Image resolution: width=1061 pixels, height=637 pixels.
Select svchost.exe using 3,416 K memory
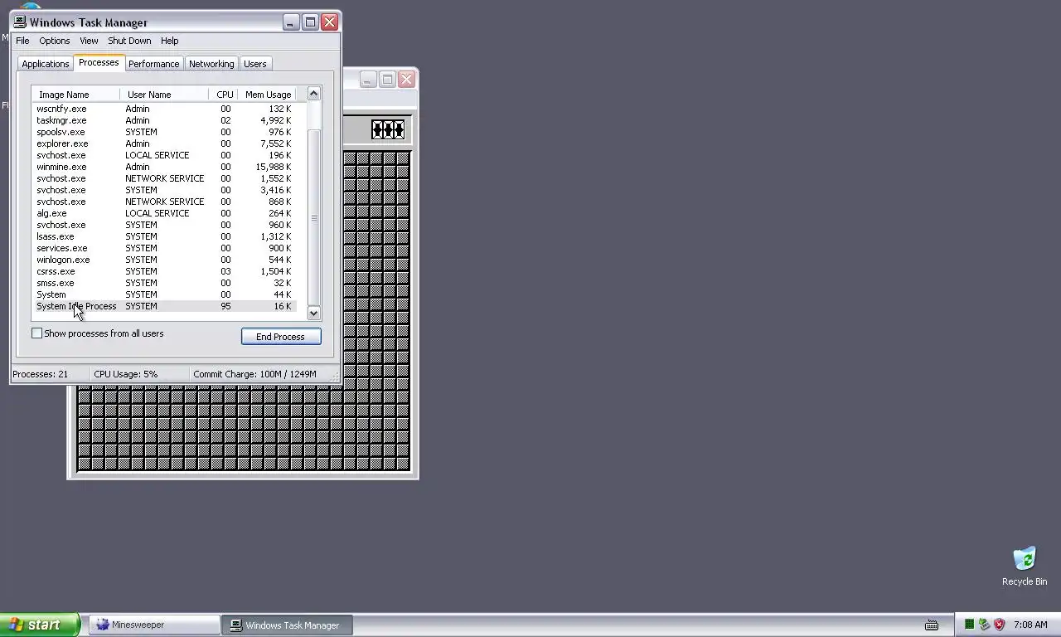(164, 190)
